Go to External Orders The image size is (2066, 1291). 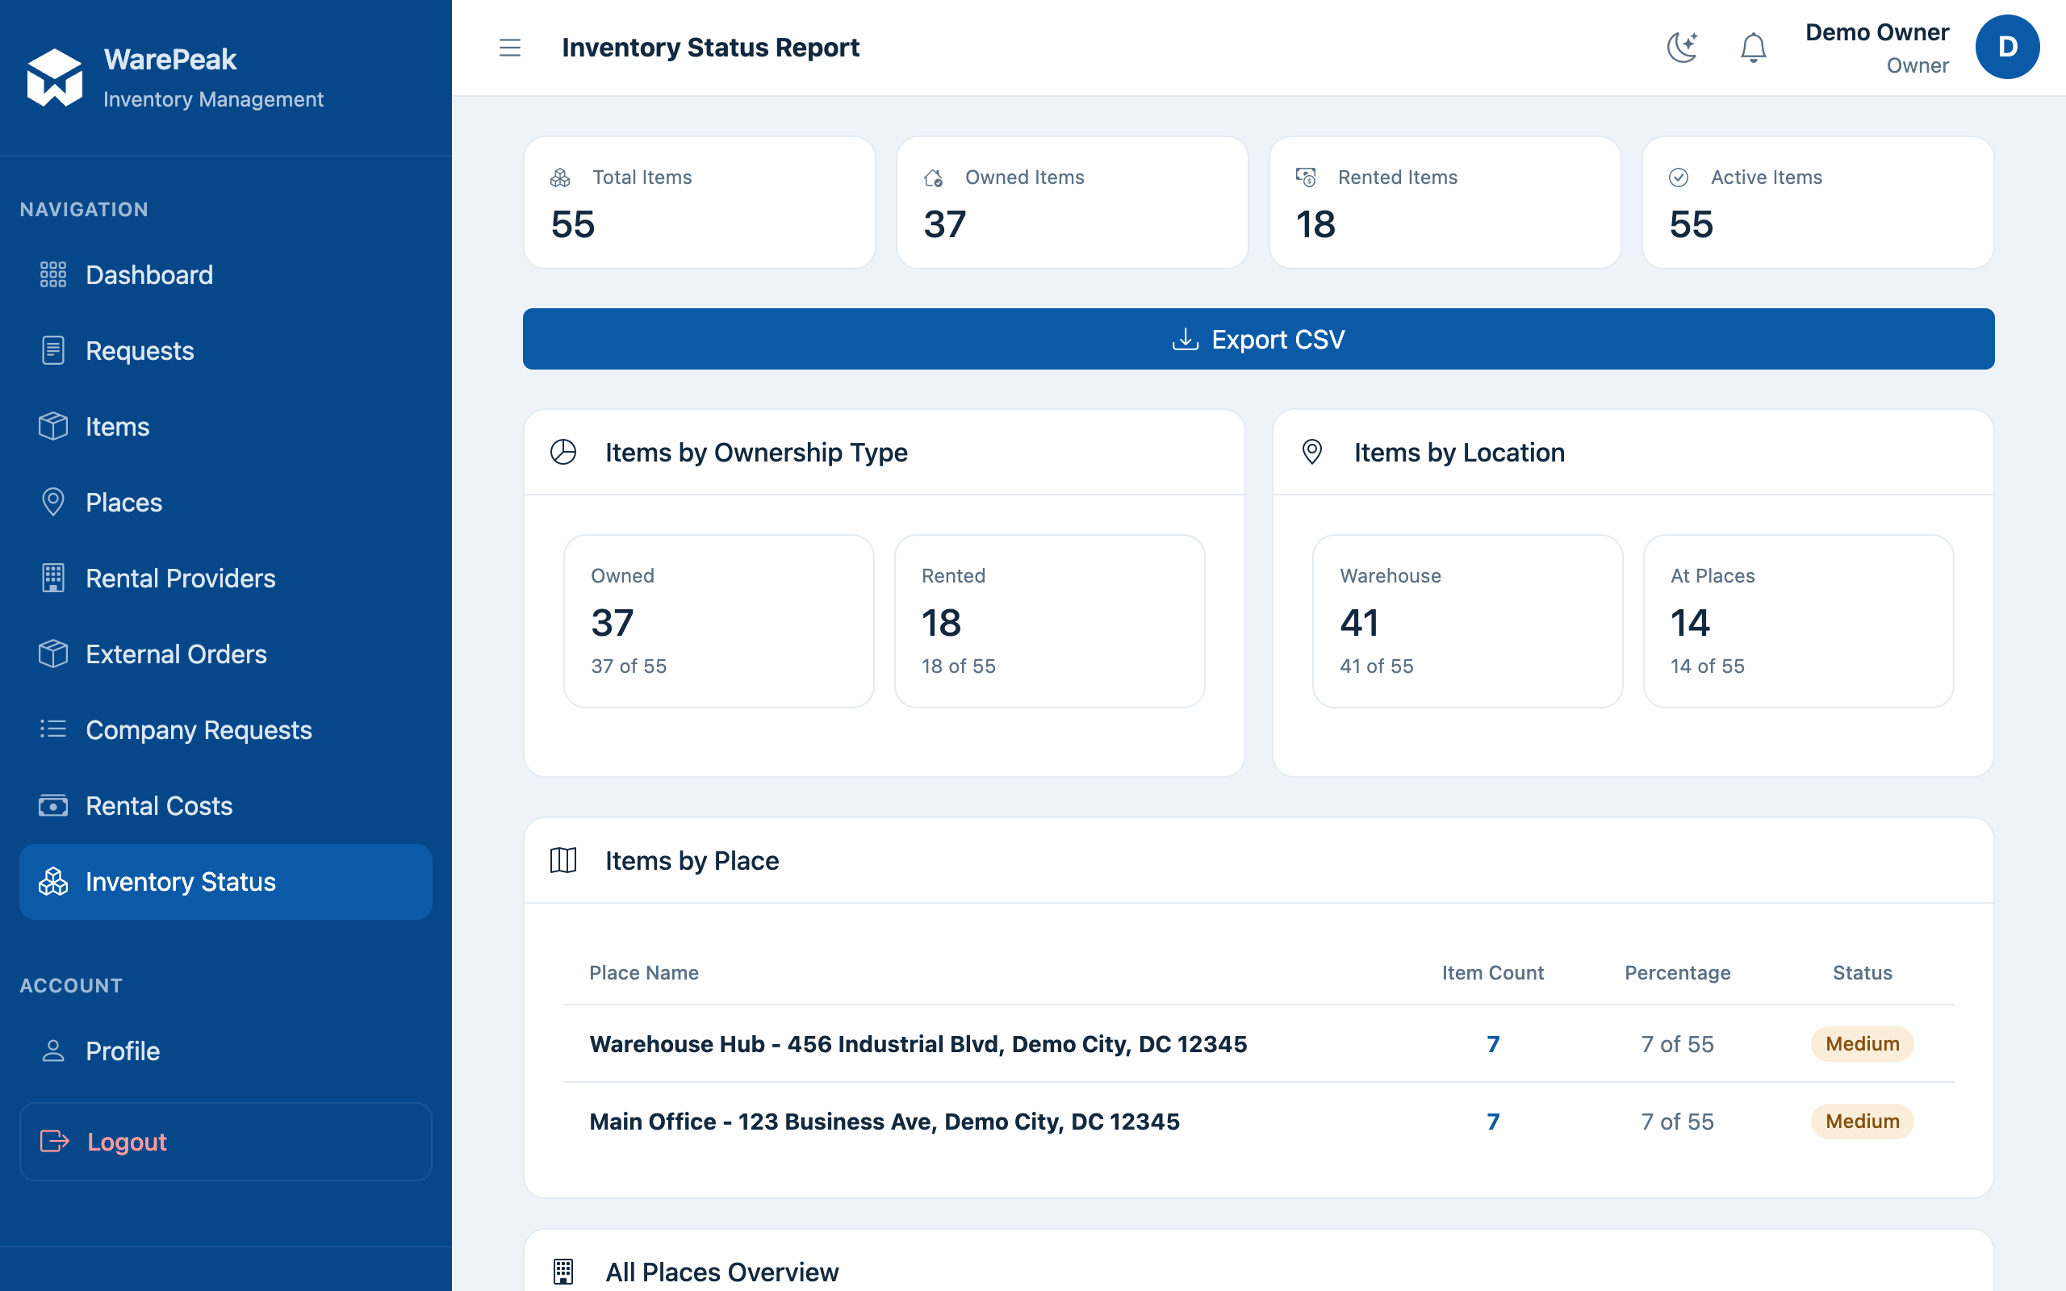[225, 654]
